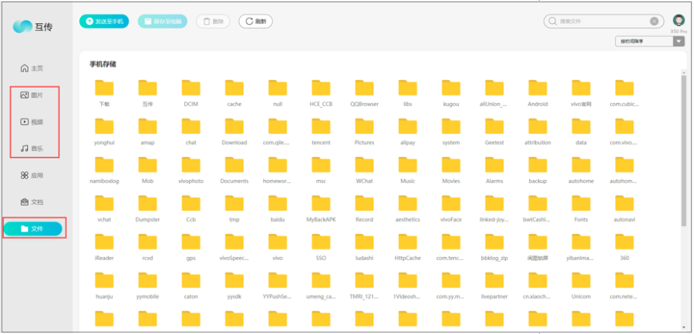694x334 pixels.
Task: Select the null folder
Action: 278,93
